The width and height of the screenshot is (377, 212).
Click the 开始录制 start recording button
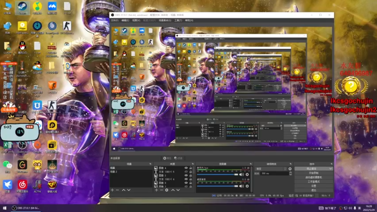313,173
